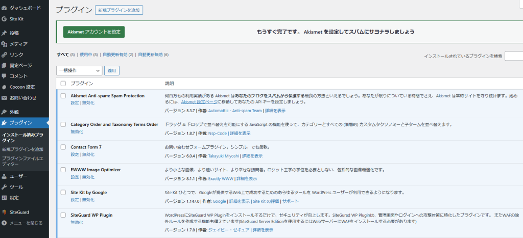The image size is (523, 238).
Task: Open the Plugin File Editor submenu item
Action: 20,161
